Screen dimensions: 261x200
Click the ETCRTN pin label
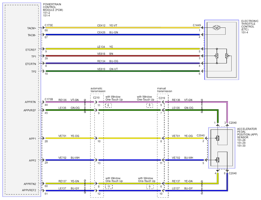pyautogui.click(x=31, y=64)
